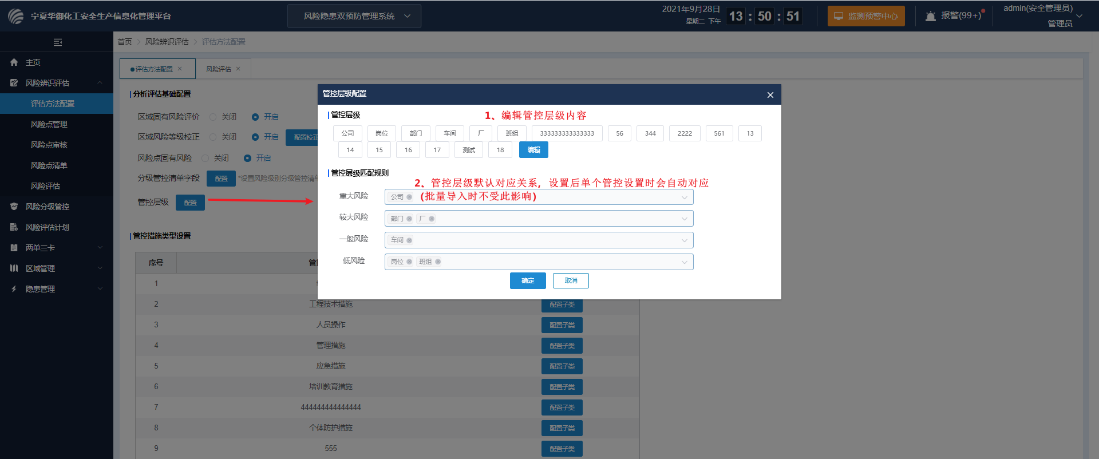Viewport: 1099px width, 459px height.
Task: Click 配置子类 for 个体防护措施
Action: coord(562,428)
